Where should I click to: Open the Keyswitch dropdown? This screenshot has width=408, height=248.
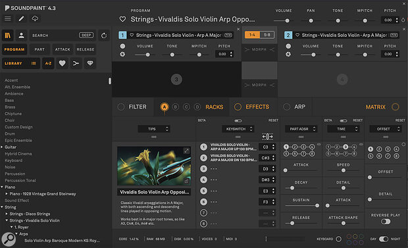(238, 129)
